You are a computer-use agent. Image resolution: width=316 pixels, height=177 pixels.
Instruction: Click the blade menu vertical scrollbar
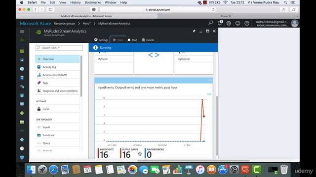81,76
